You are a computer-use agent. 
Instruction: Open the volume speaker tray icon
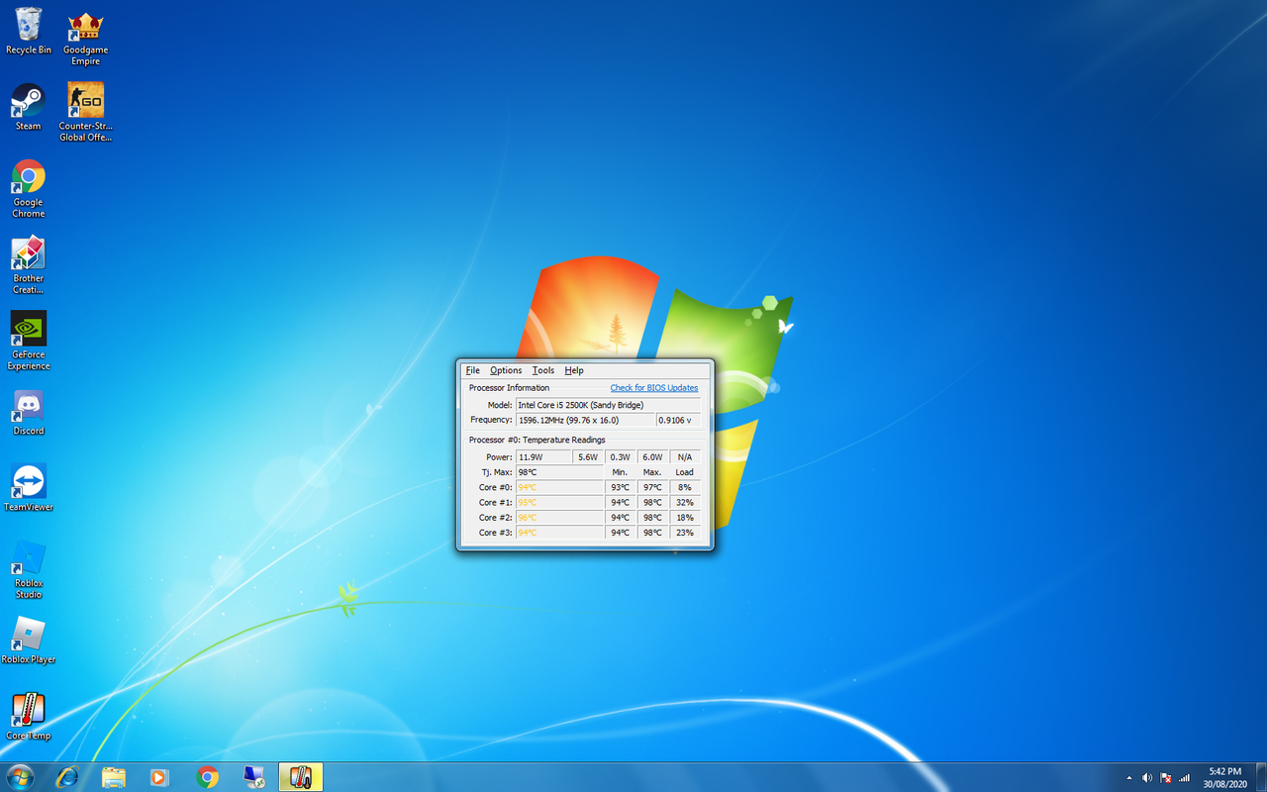tap(1147, 778)
